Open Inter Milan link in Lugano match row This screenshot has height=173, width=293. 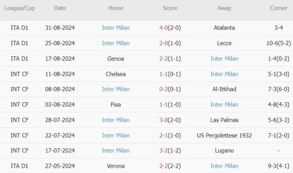click(115, 151)
